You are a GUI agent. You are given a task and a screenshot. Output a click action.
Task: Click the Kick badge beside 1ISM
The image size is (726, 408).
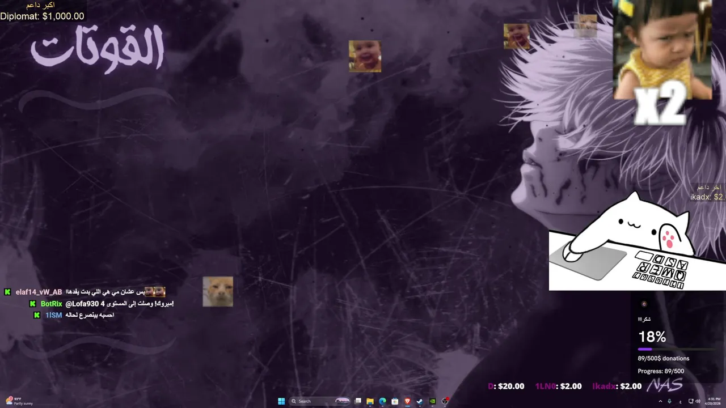point(37,315)
